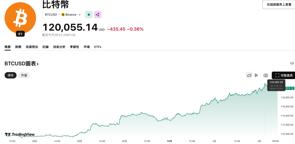Viewport: 295px width, 144px height.
Task: Open the 技術分析 tab
Action: click(59, 47)
